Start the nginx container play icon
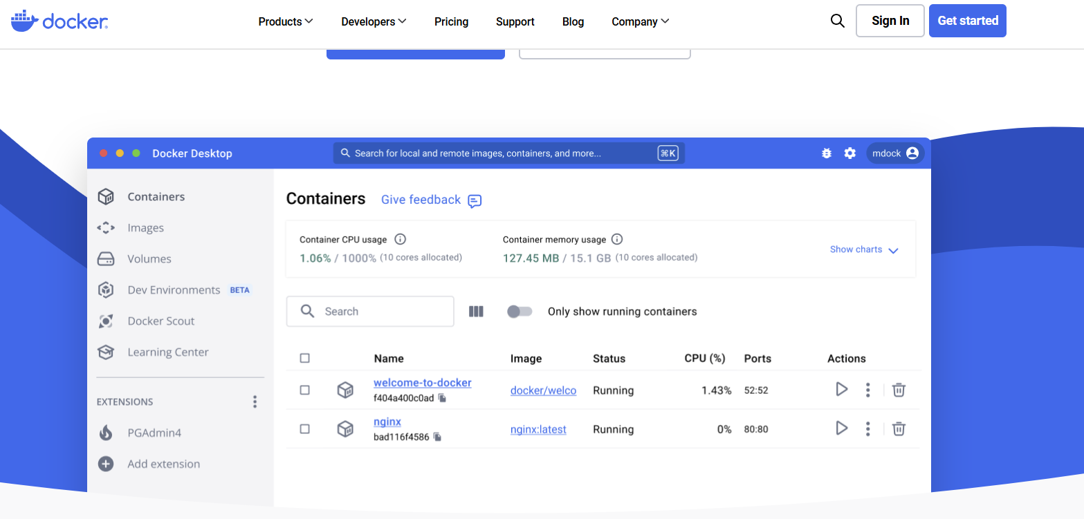The image size is (1084, 519). tap(842, 428)
